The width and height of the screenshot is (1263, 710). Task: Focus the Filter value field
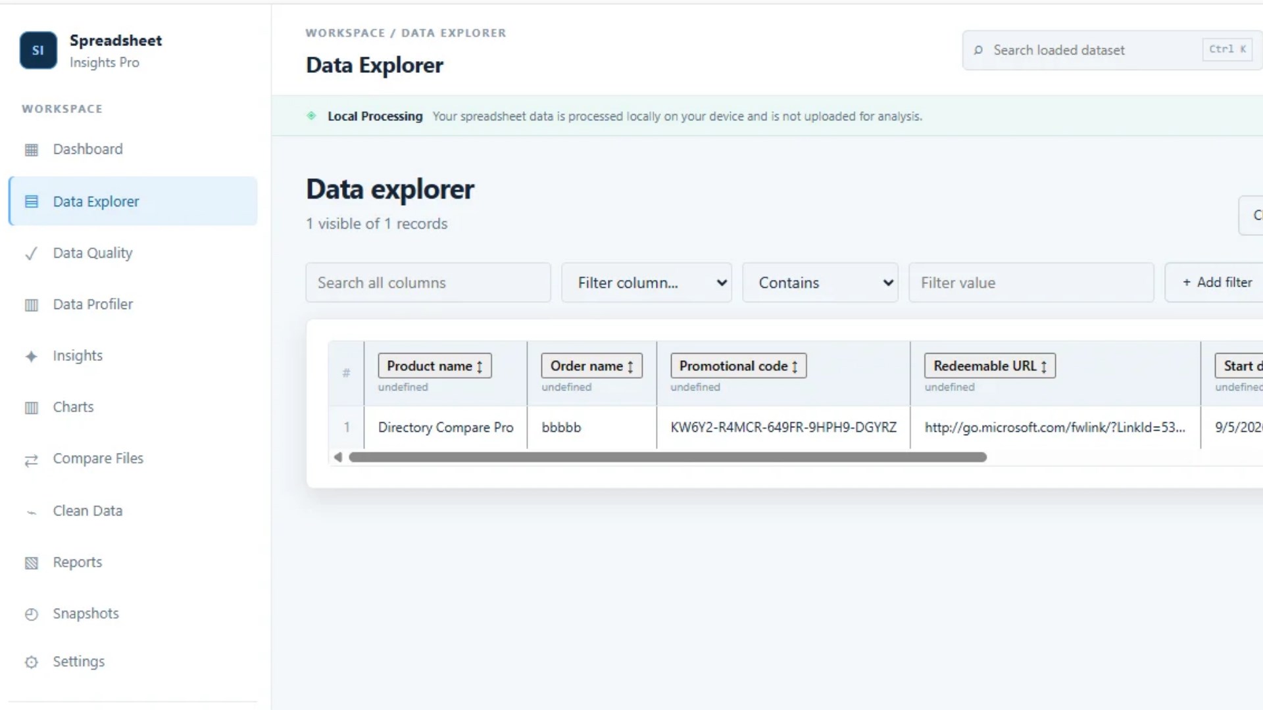tap(1031, 283)
